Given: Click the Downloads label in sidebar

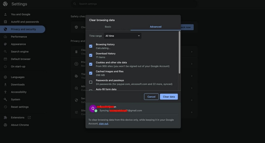Looking at the screenshot, I should [18, 85].
